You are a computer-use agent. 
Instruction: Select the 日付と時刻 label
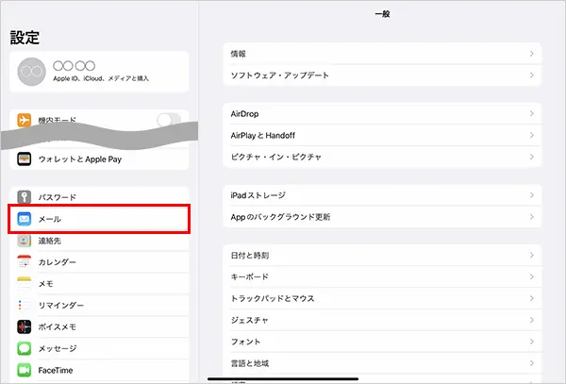(x=250, y=255)
